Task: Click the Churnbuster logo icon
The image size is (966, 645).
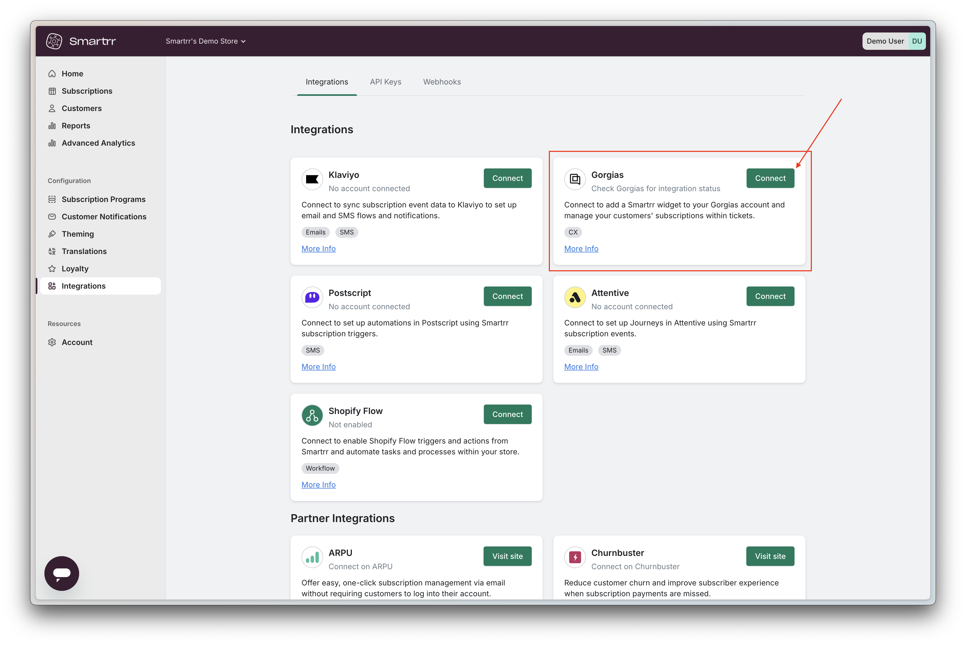Action: pyautogui.click(x=575, y=557)
